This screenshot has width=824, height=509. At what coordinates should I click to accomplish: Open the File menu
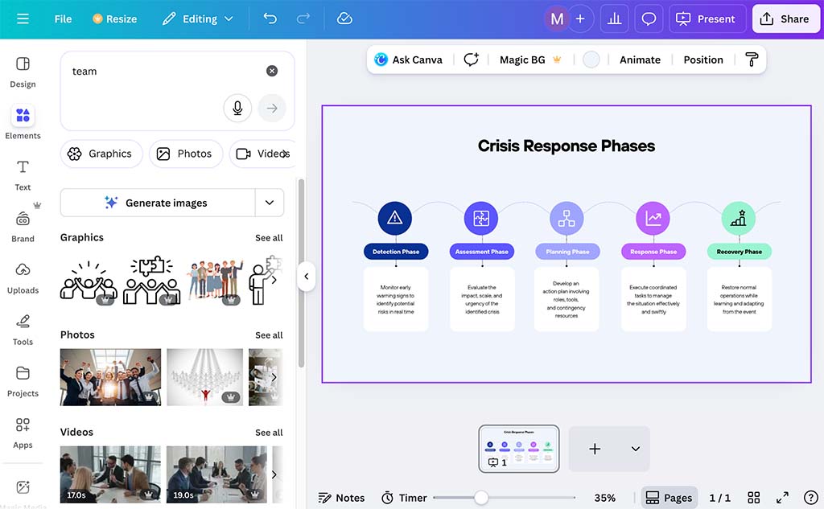point(63,18)
